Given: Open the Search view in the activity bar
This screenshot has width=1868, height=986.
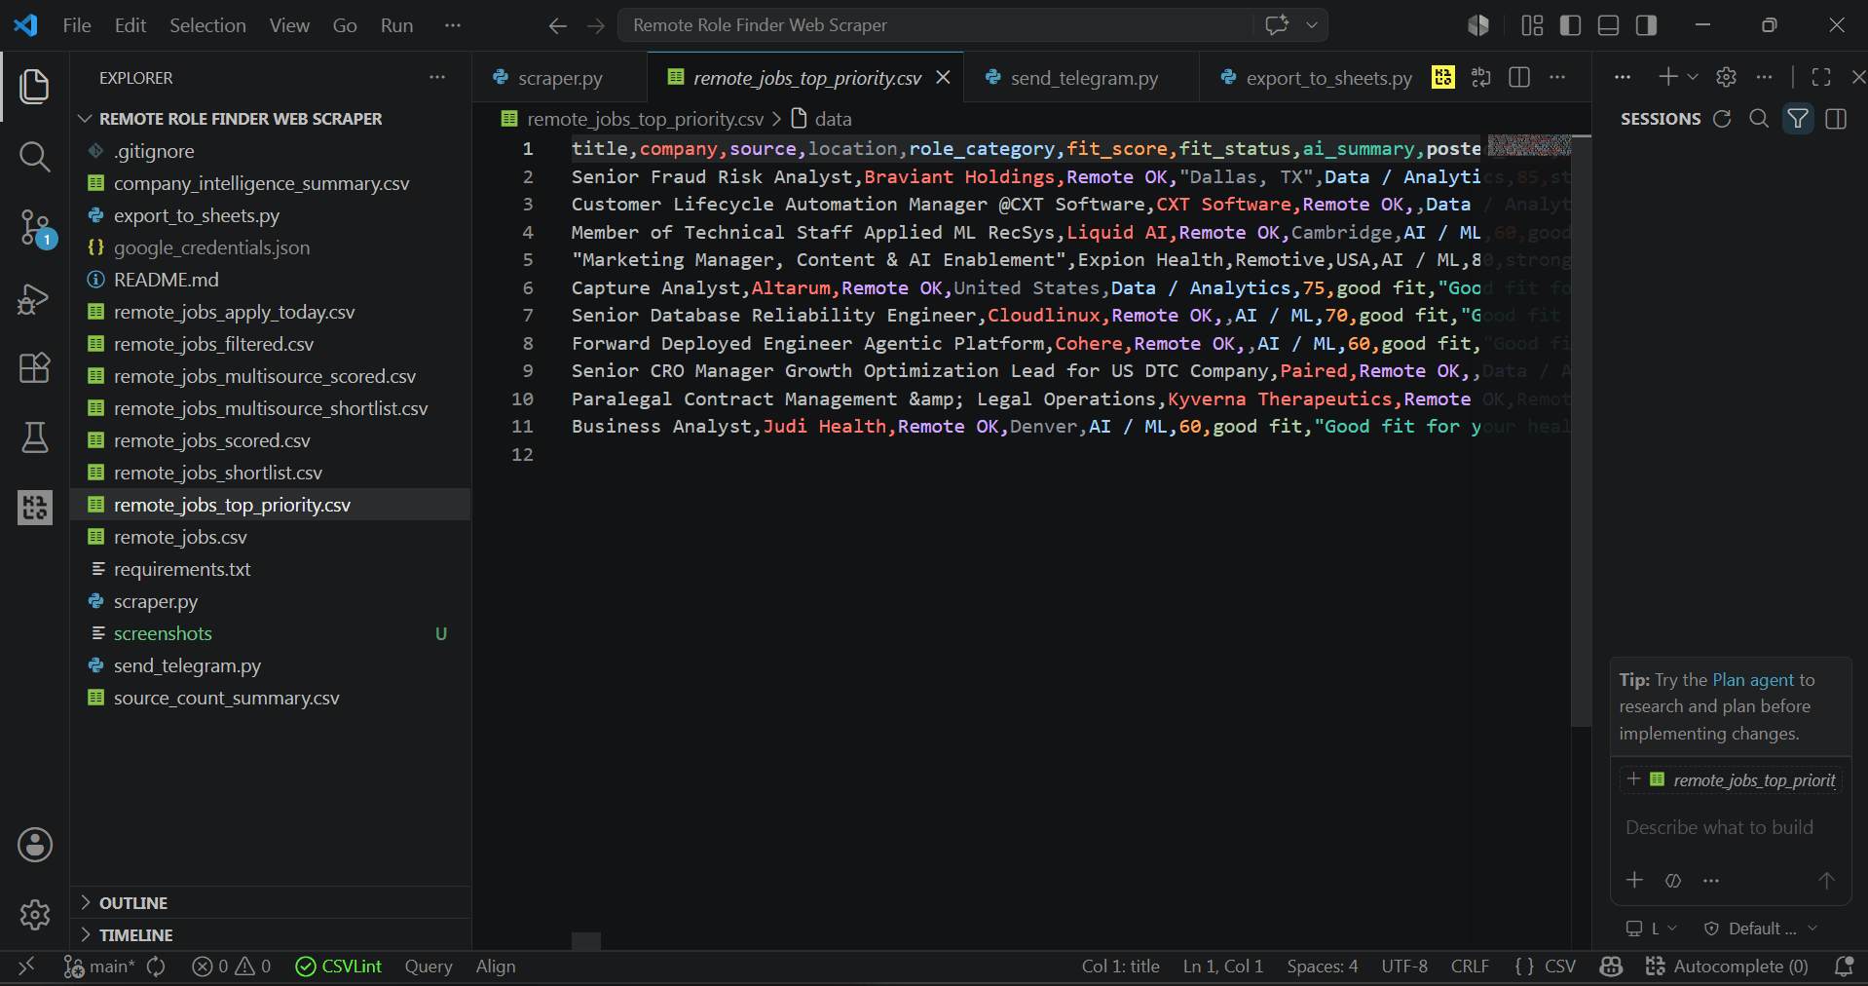Looking at the screenshot, I should pos(35,157).
